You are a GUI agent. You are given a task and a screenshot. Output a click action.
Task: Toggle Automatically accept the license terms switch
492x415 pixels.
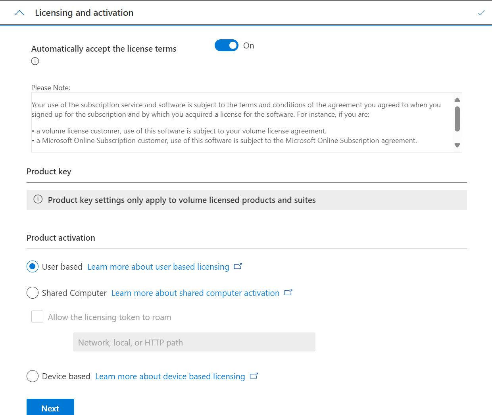pos(227,46)
